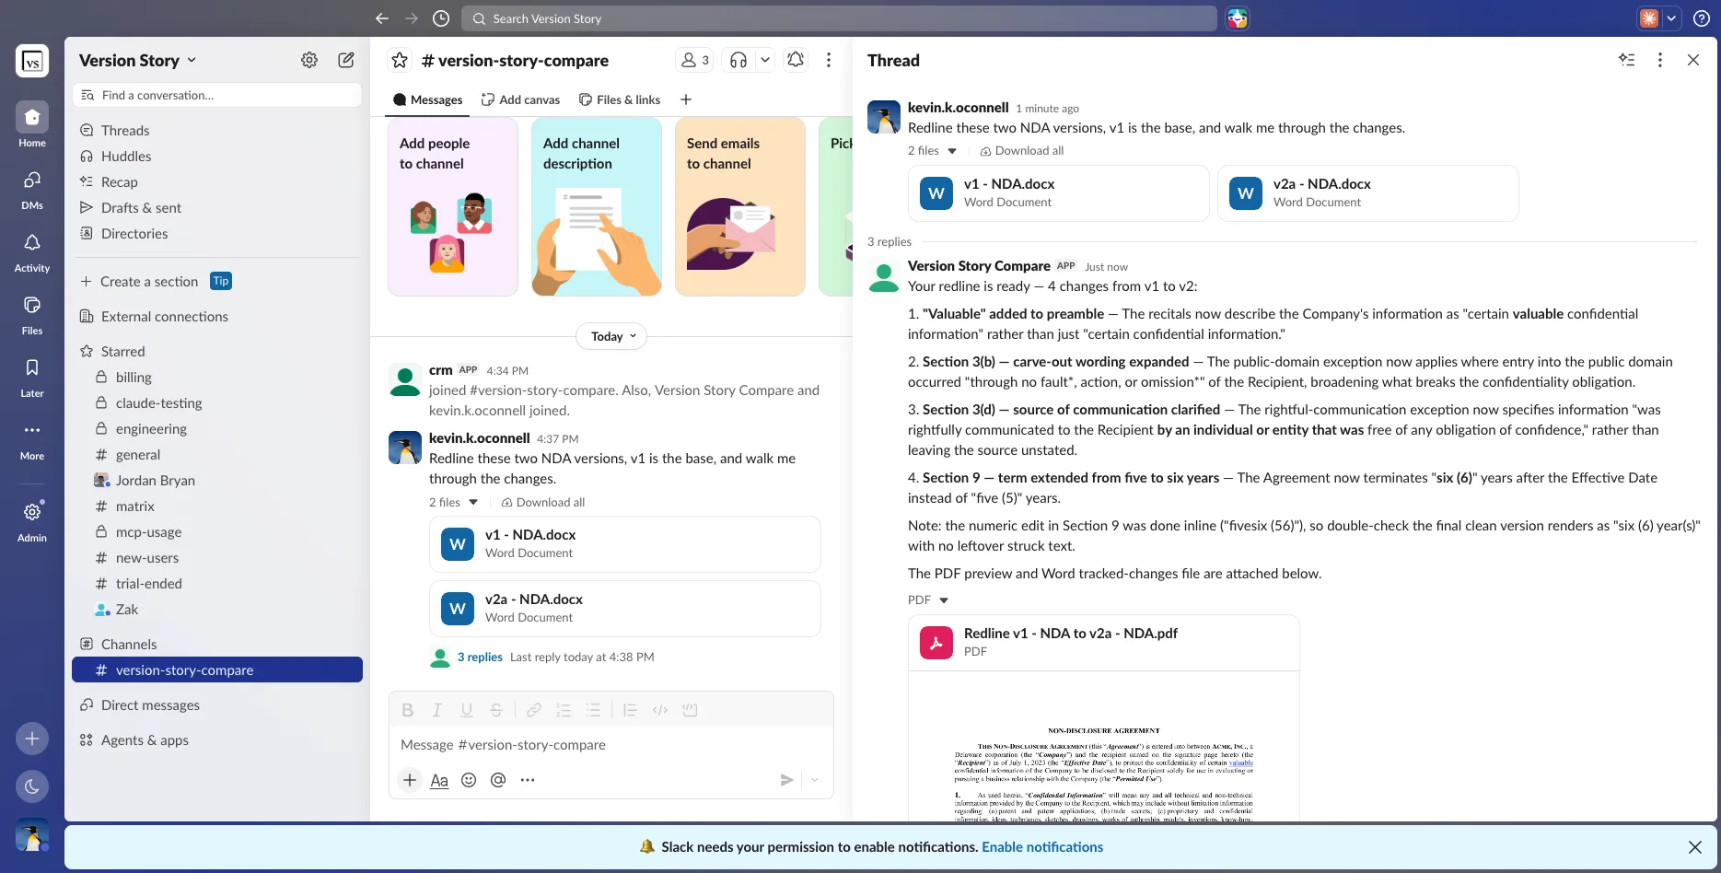Open More in the left rail

[x=32, y=438]
